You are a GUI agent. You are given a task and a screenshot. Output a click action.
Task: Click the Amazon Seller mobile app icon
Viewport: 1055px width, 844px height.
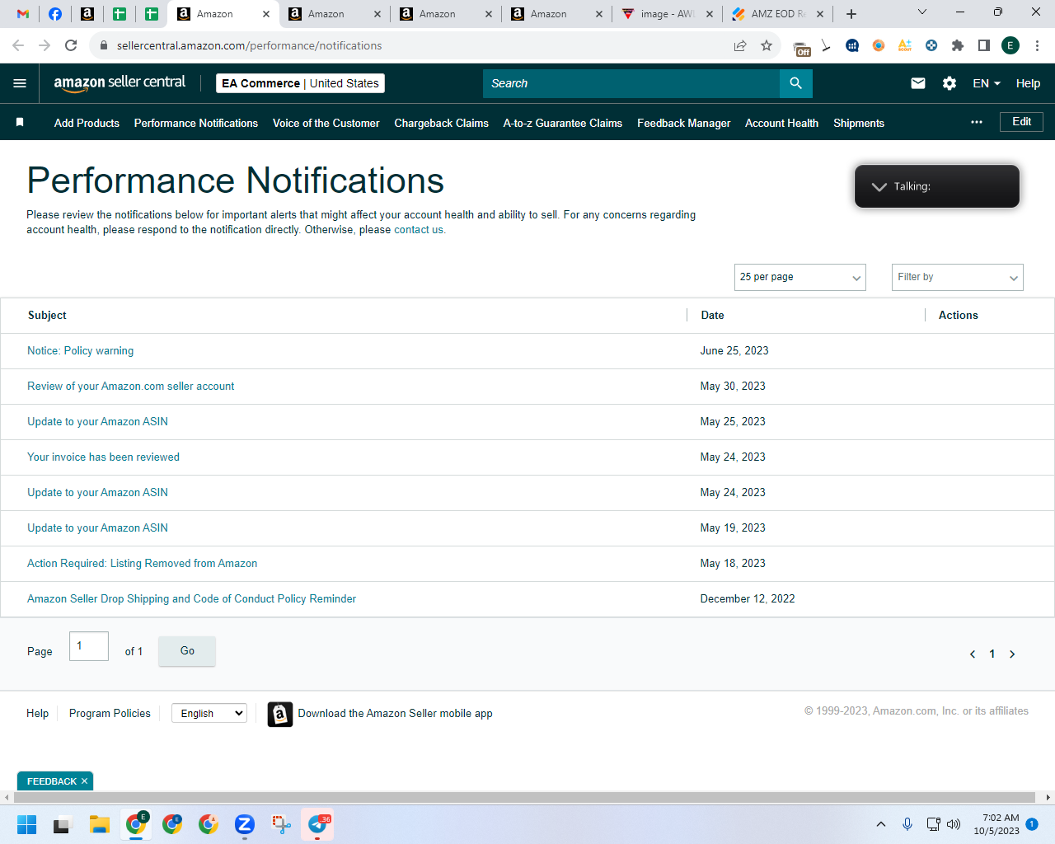(x=280, y=714)
